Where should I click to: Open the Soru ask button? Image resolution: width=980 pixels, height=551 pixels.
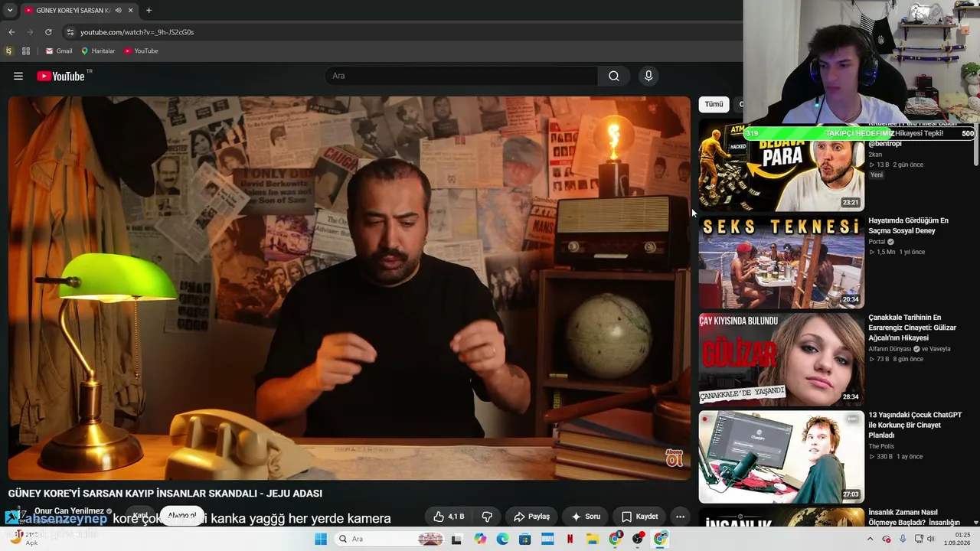(x=586, y=517)
